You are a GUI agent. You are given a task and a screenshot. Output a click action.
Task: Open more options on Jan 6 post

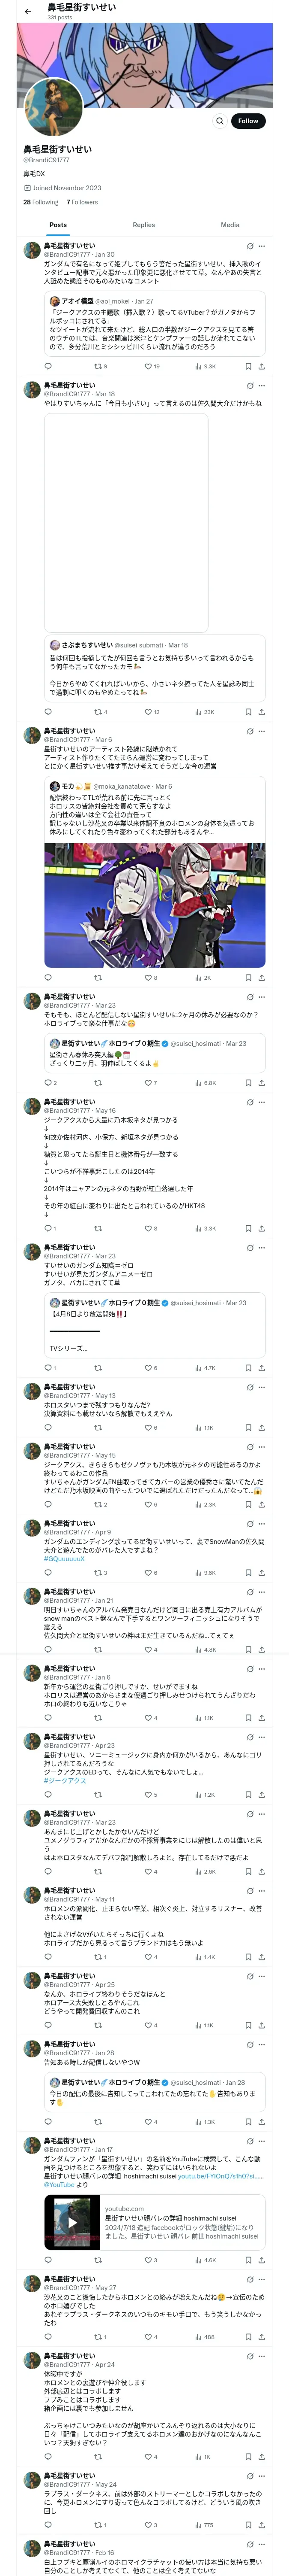click(262, 1668)
